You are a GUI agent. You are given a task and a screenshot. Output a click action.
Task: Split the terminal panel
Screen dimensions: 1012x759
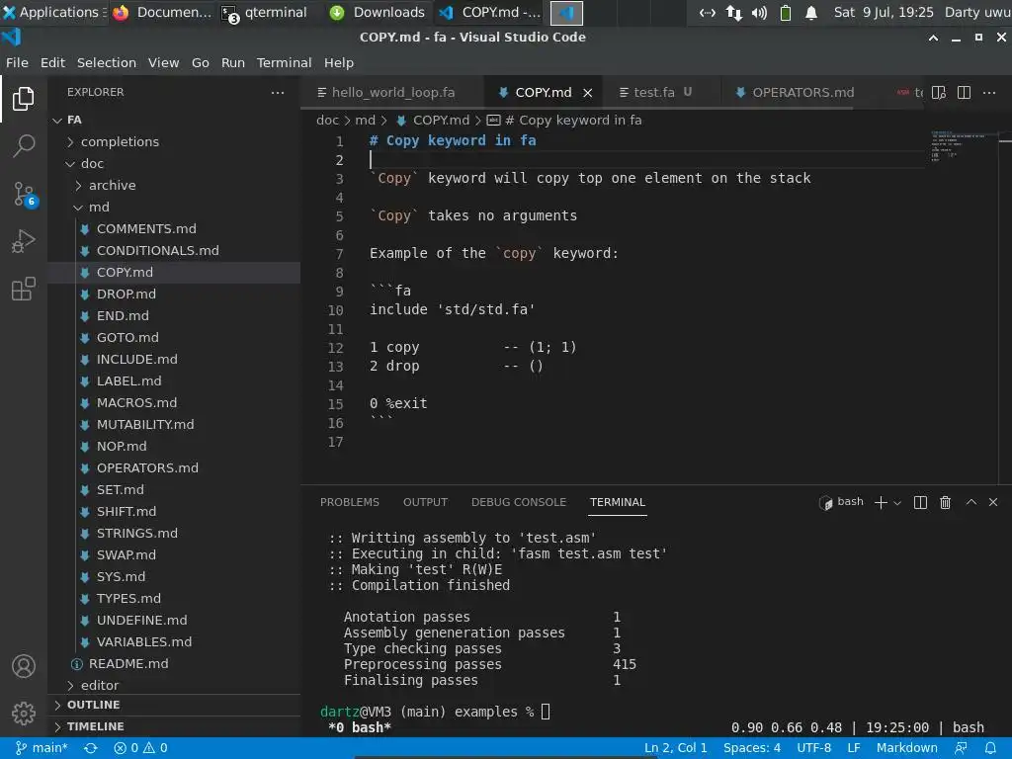click(920, 502)
